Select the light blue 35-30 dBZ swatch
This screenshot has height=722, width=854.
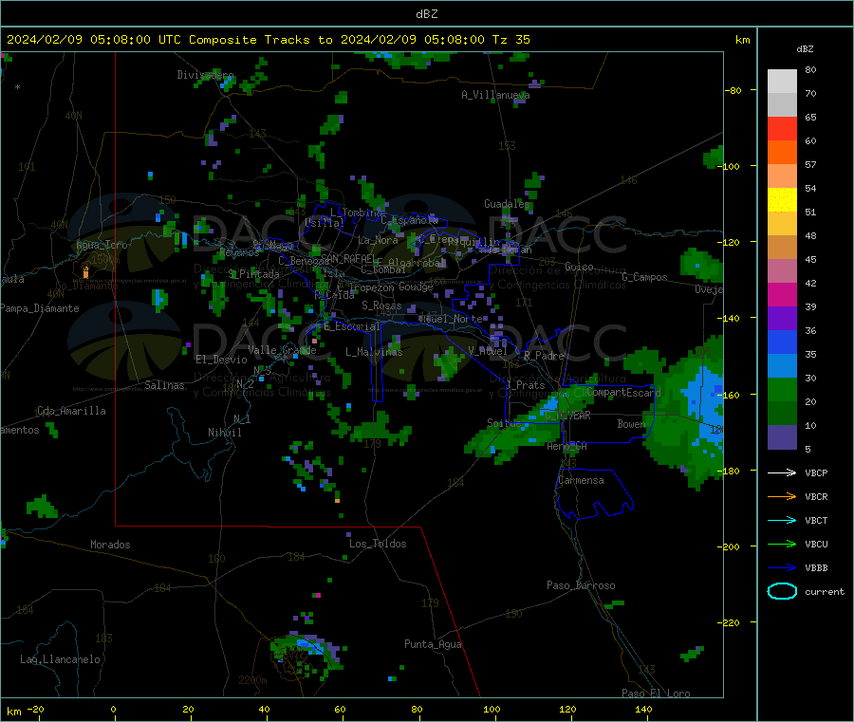click(x=782, y=366)
